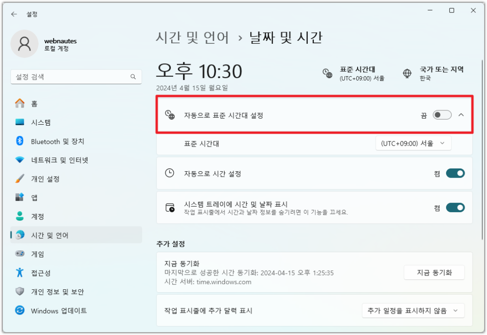Click the Windows Update icon
The width and height of the screenshot is (487, 335).
tap(19, 311)
